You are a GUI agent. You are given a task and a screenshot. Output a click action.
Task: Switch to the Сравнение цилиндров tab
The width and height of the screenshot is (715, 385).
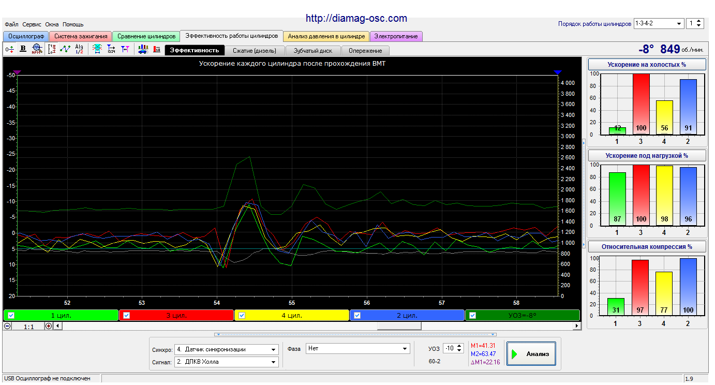(x=146, y=36)
